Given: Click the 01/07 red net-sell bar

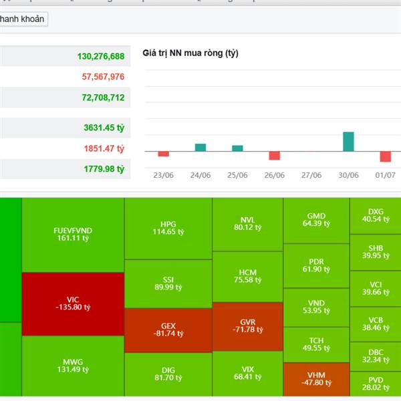Looking at the screenshot, I should [386, 156].
